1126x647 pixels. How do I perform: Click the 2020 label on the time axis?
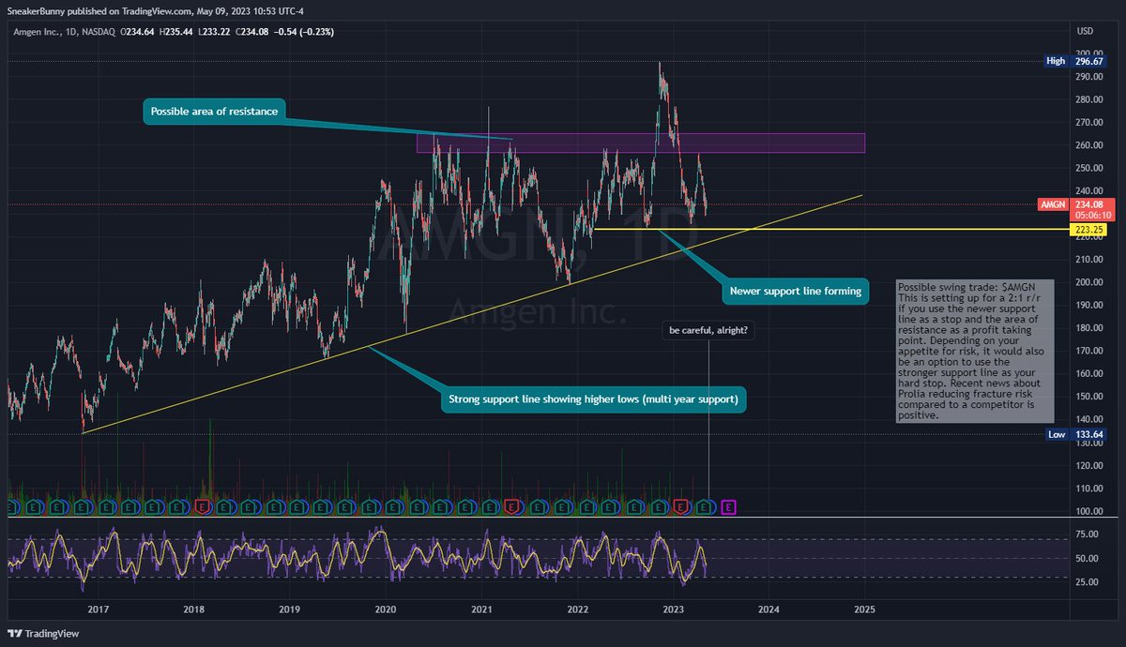click(x=385, y=609)
